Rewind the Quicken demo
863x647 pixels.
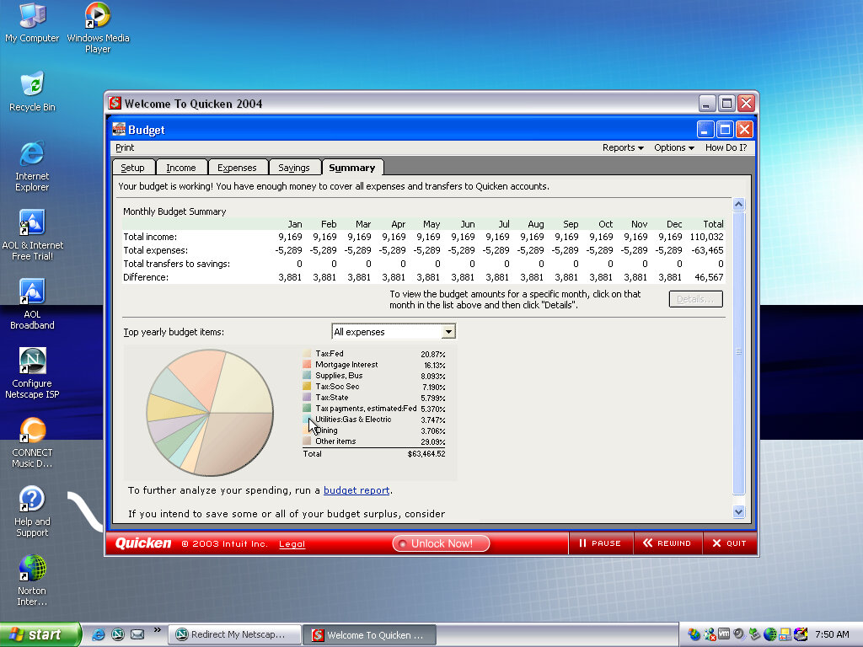[x=667, y=543]
